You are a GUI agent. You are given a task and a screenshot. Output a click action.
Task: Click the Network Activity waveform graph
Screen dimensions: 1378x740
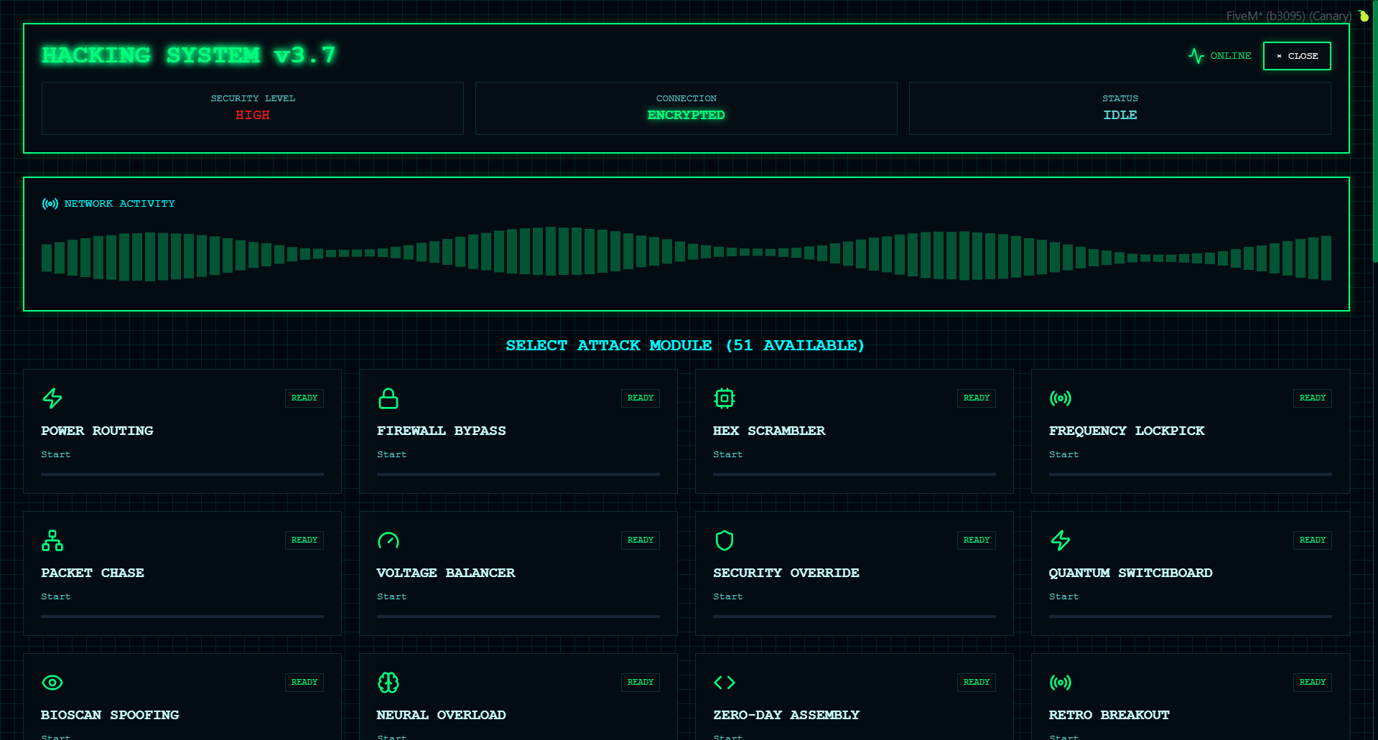[686, 253]
